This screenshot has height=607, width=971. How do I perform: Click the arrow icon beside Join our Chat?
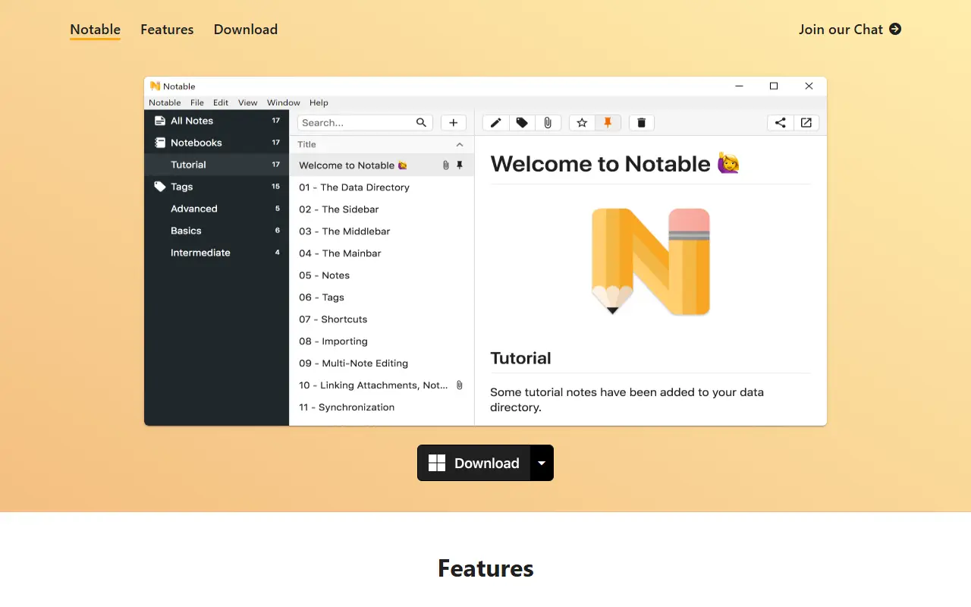tap(895, 29)
